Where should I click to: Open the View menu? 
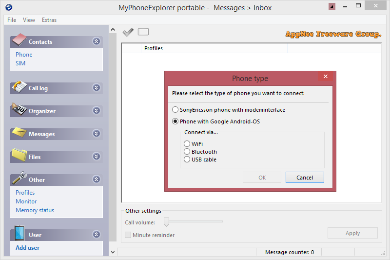click(29, 20)
